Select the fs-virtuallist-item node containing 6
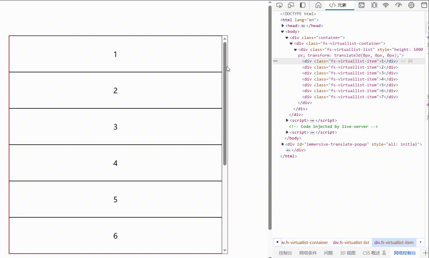Screen dimensions: 429x258 [x=350, y=91]
